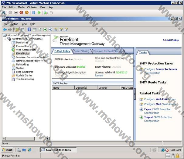This screenshot has height=159, width=184.
Task: Select Remote Access Policy (VPN) node
Action: tap(31, 61)
